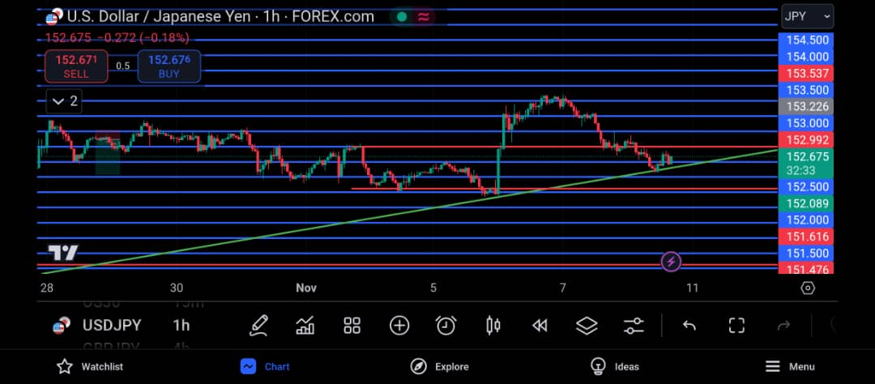Open the indicators chart icon
Viewport: 875px width, 384px height.
click(x=305, y=326)
